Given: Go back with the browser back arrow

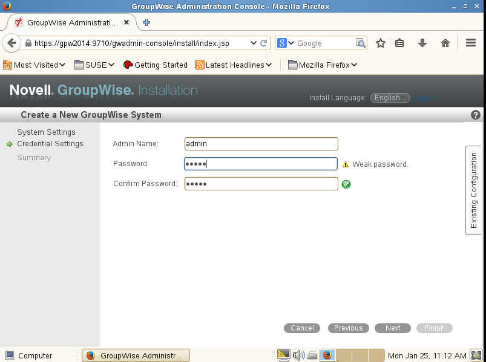Looking at the screenshot, I should [11, 43].
